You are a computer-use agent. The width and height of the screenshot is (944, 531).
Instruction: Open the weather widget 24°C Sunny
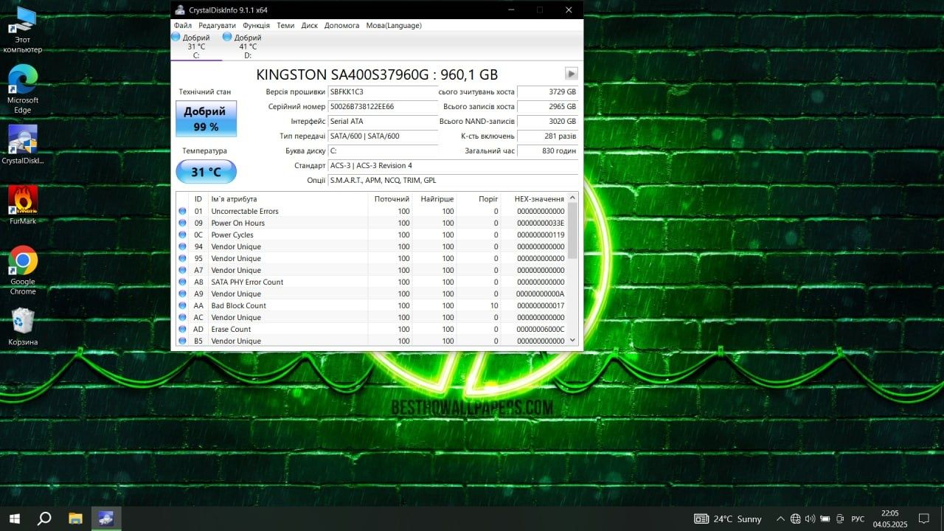[728, 518]
